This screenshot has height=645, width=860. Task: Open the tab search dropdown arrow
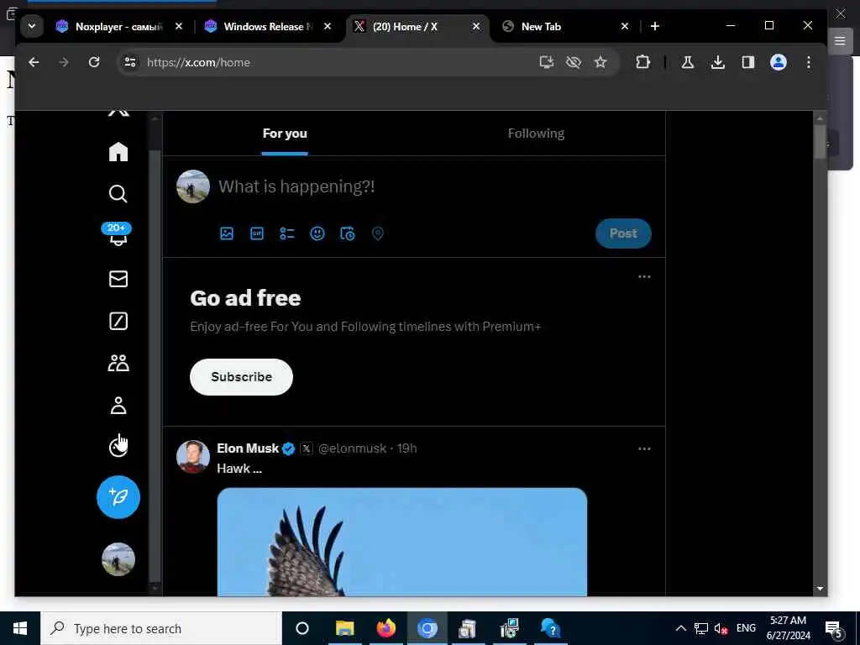point(32,26)
